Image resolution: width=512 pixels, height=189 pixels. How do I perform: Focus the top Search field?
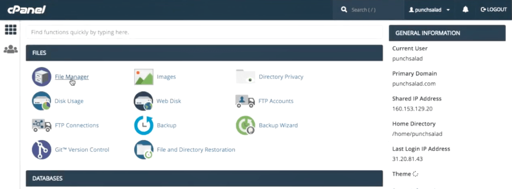368,10
